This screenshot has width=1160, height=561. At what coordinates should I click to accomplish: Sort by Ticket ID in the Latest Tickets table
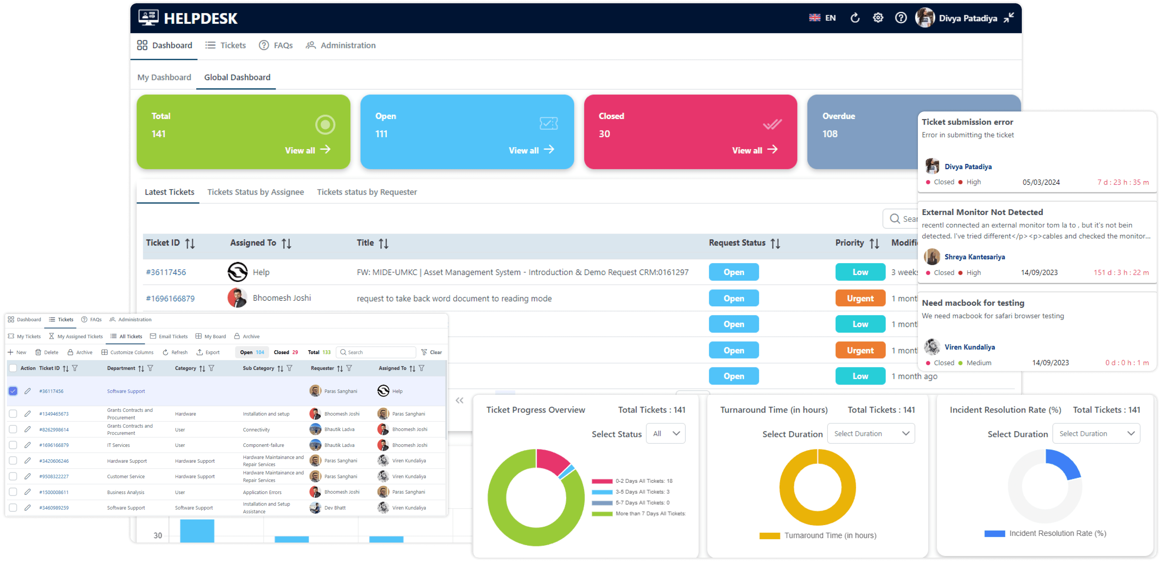tap(190, 244)
